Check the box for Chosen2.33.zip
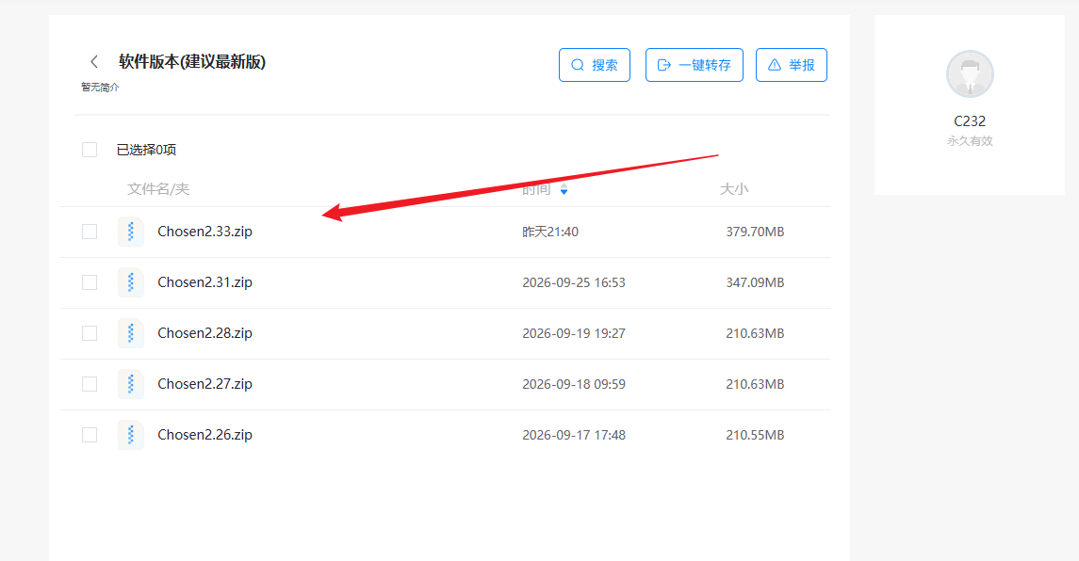This screenshot has height=561, width=1079. [90, 232]
